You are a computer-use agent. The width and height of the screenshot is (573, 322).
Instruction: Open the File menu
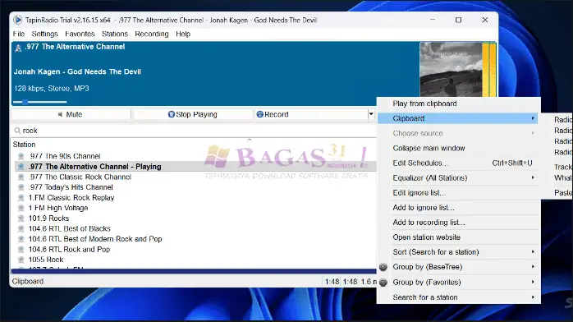coord(19,34)
